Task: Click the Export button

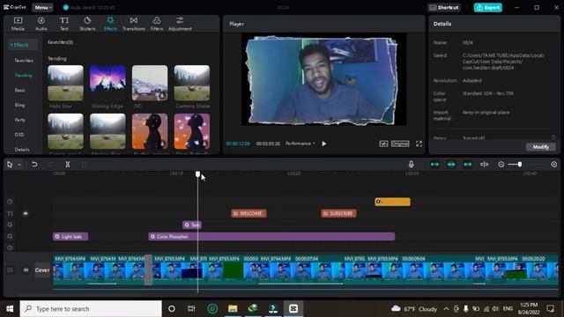Action: [487, 8]
